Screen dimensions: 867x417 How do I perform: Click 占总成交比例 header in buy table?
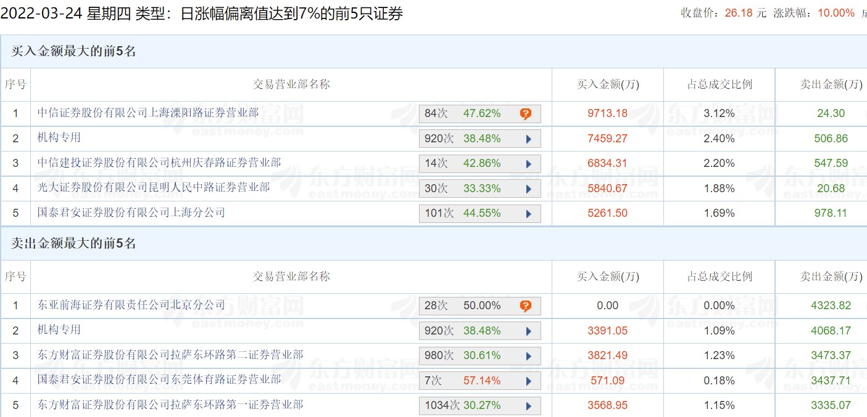pos(719,85)
